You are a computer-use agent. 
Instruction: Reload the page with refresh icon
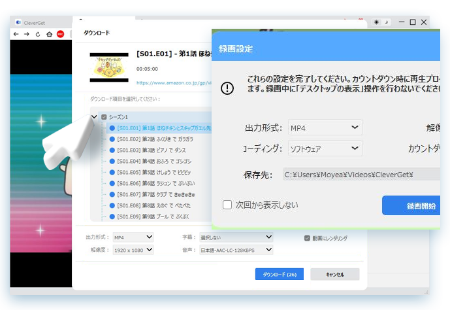[x=38, y=34]
